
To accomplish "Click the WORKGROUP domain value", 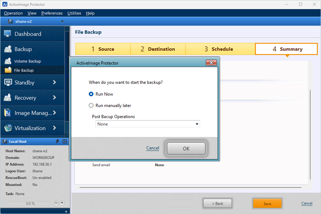I will pyautogui.click(x=44, y=158).
